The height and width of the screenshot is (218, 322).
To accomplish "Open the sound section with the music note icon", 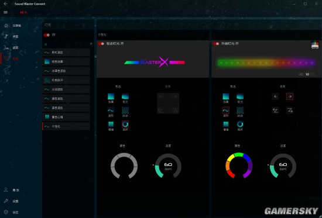I will tap(6, 36).
